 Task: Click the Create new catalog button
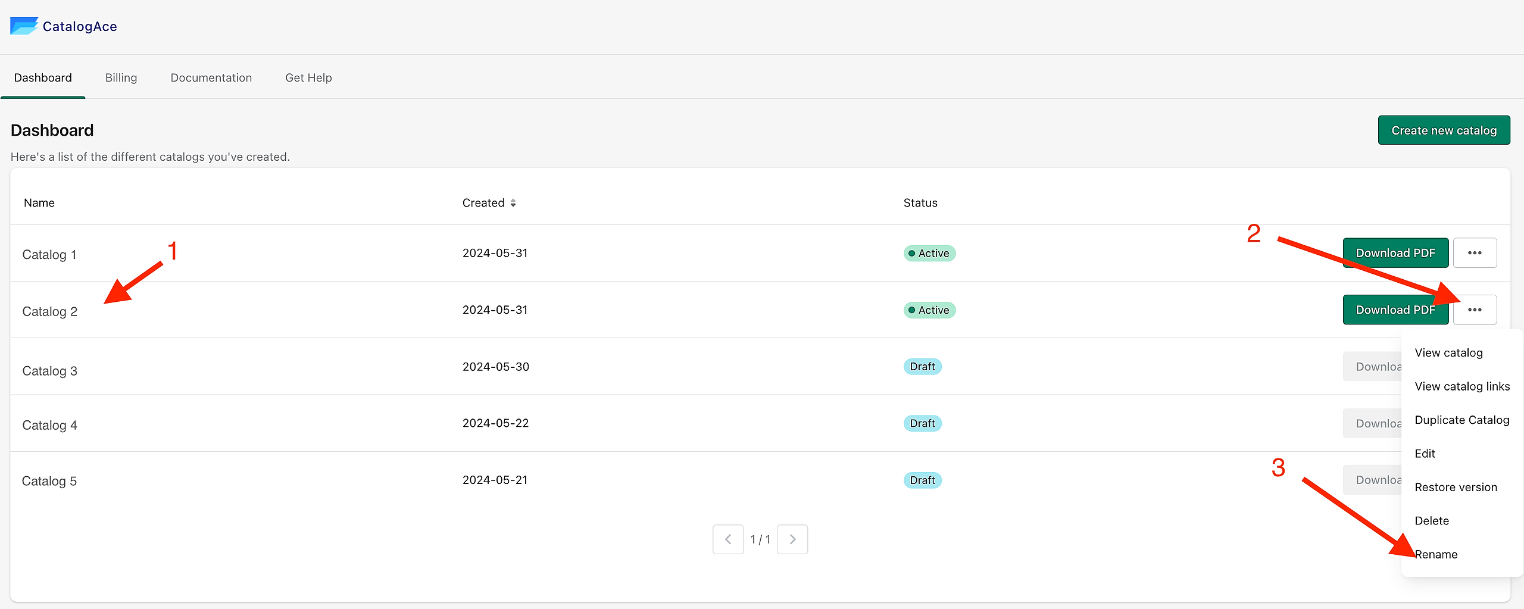tap(1444, 130)
